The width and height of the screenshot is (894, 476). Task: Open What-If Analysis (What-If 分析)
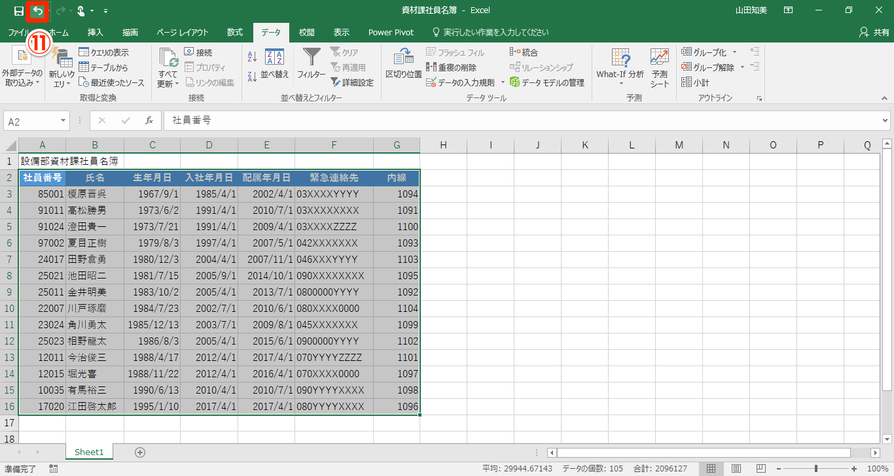[620, 67]
